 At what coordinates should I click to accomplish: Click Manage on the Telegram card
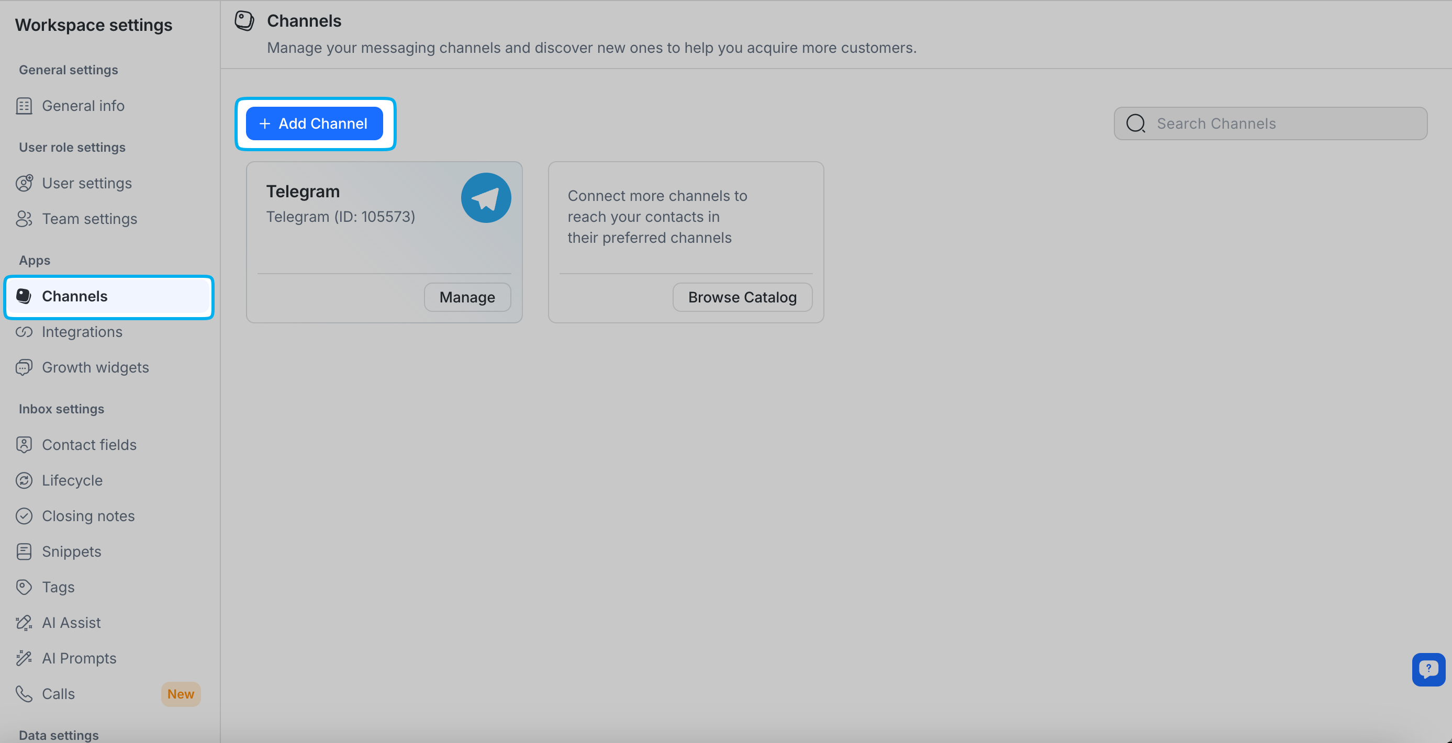tap(467, 297)
